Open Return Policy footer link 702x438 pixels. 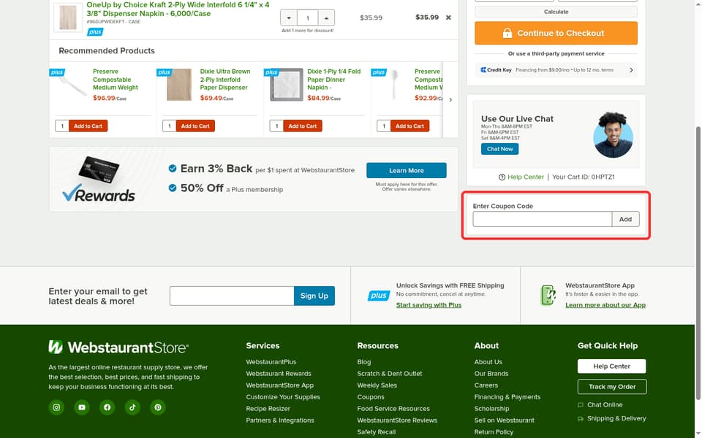coord(494,431)
